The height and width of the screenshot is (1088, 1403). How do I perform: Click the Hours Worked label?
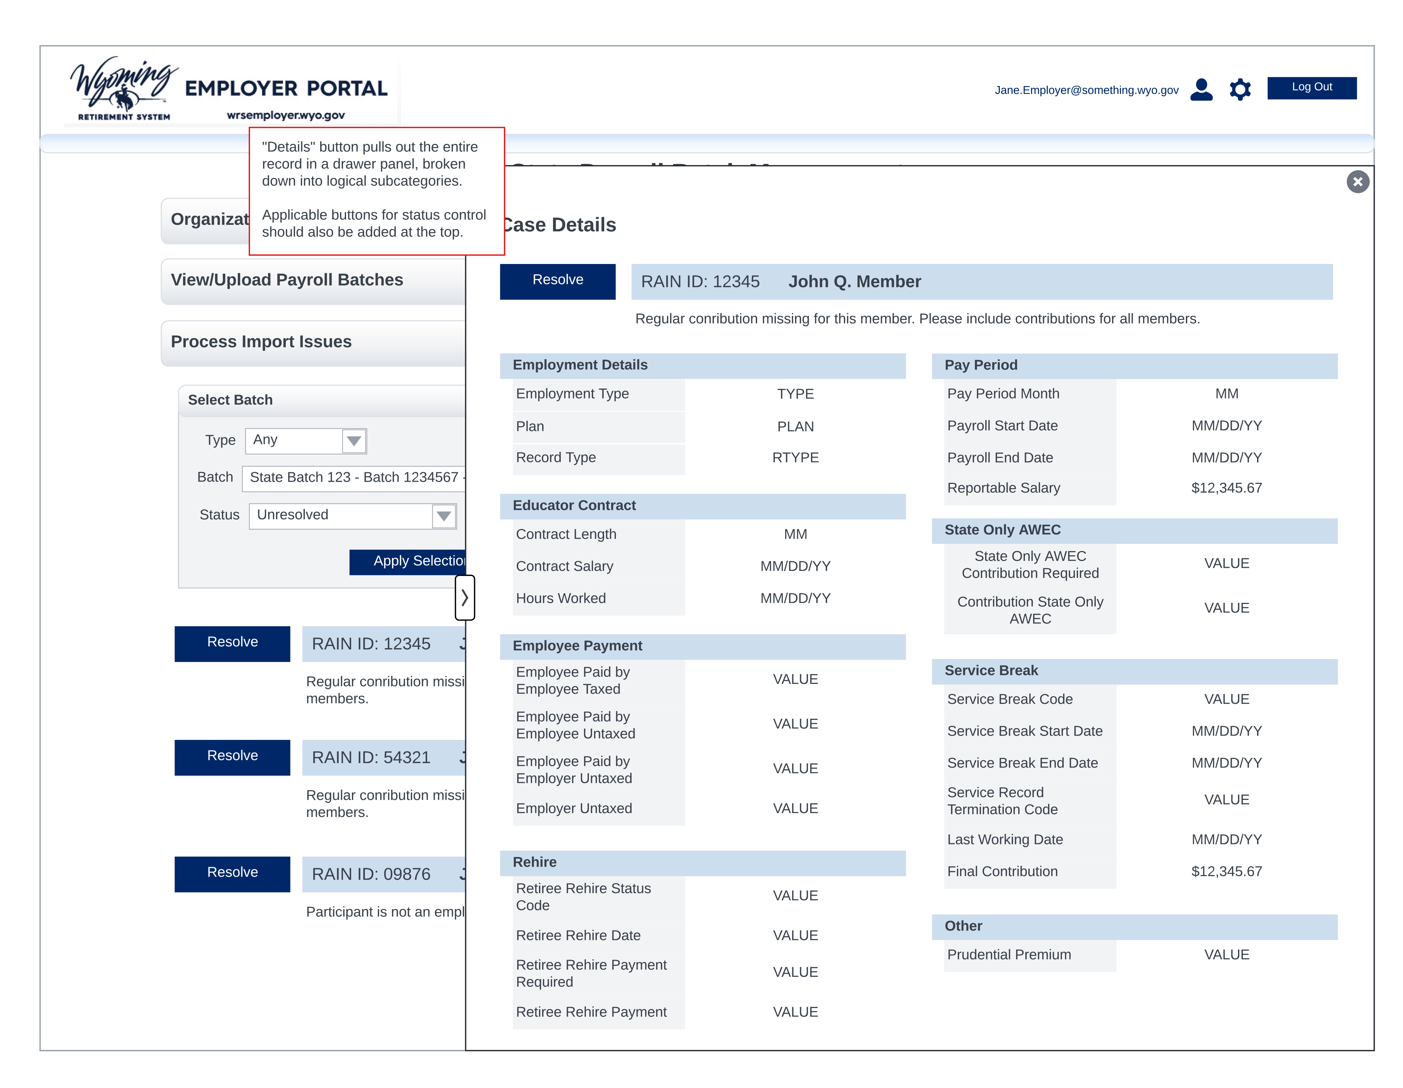tap(560, 598)
